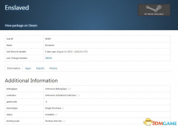The width and height of the screenshot is (178, 127).
Task: Open the View package on Steam link
Action: 21,26
